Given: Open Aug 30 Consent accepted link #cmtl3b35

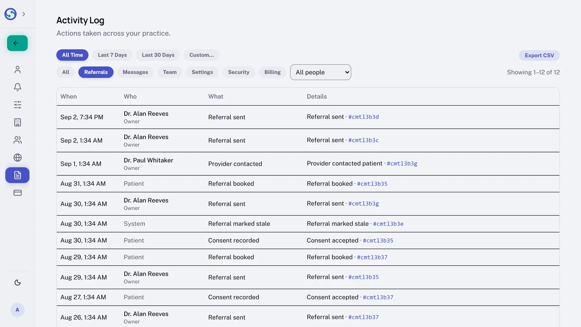Looking at the screenshot, I should 378,241.
